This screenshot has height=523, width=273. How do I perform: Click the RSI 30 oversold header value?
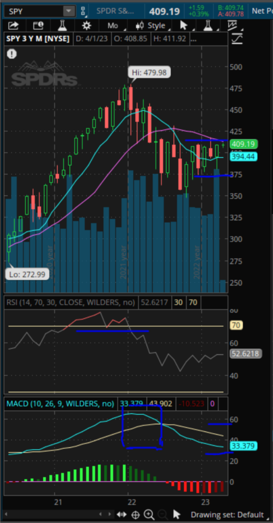click(x=179, y=302)
